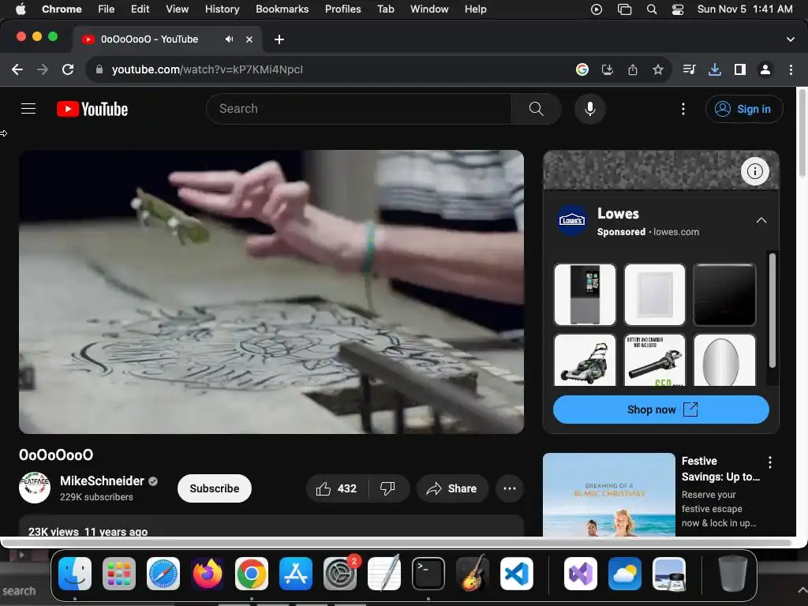Go forward in Chrome
This screenshot has width=808, height=606.
[x=43, y=69]
